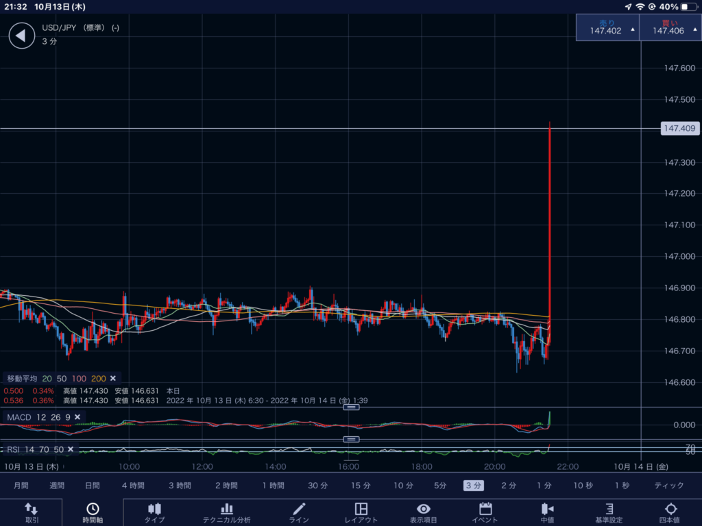The height and width of the screenshot is (526, 702).
Task: Open the イベント calendar icon
Action: [x=485, y=509]
